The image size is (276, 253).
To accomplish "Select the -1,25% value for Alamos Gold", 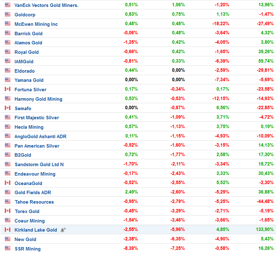I will click(x=131, y=42).
